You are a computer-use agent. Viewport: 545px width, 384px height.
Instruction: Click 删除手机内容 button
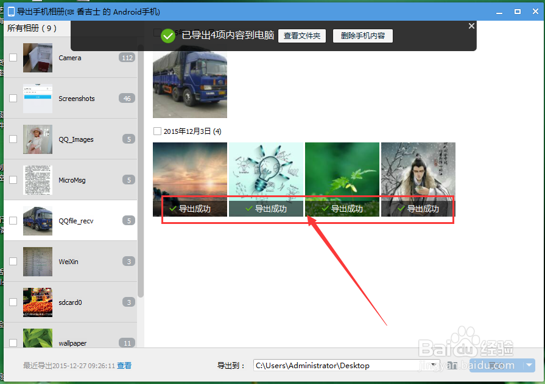pos(363,36)
